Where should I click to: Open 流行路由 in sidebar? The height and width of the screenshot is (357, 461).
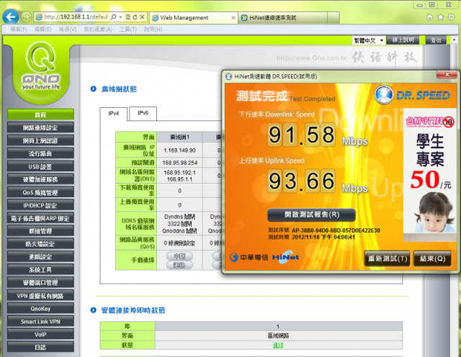[x=40, y=153]
